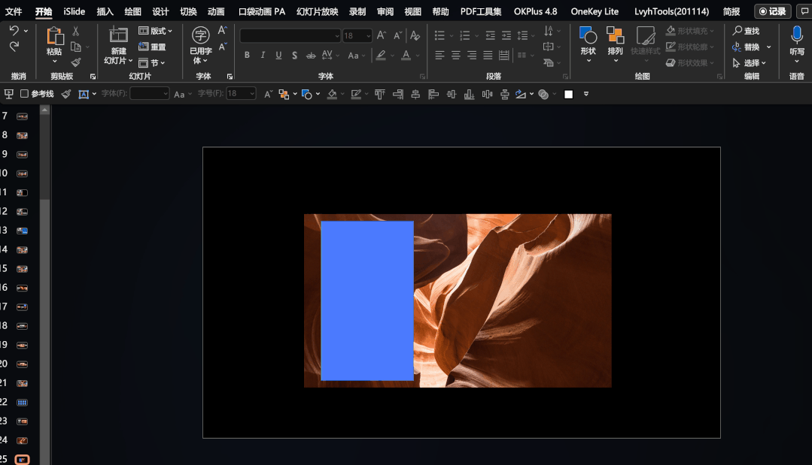Click the Paste (粘贴) clipboard icon

coord(54,36)
